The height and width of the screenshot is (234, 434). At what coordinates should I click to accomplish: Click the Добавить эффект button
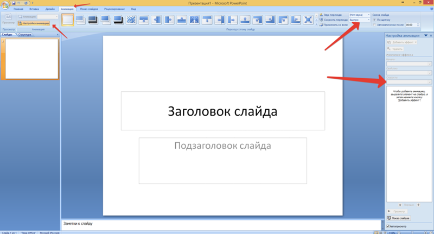(402, 42)
